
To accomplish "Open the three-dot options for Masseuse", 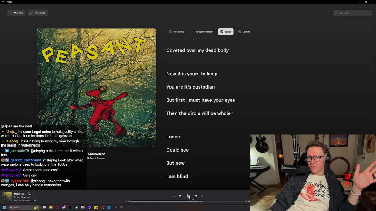I will coord(34,194).
